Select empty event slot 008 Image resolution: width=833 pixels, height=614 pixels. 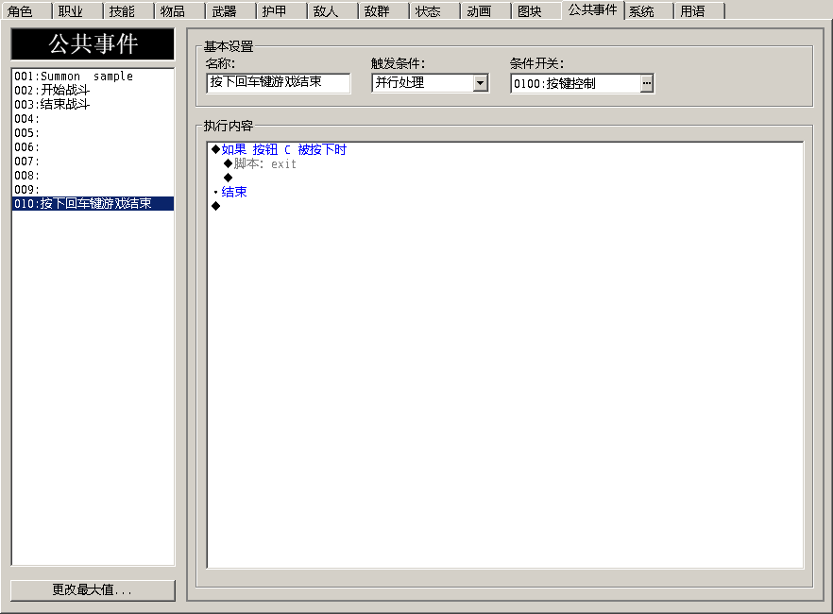(x=93, y=176)
